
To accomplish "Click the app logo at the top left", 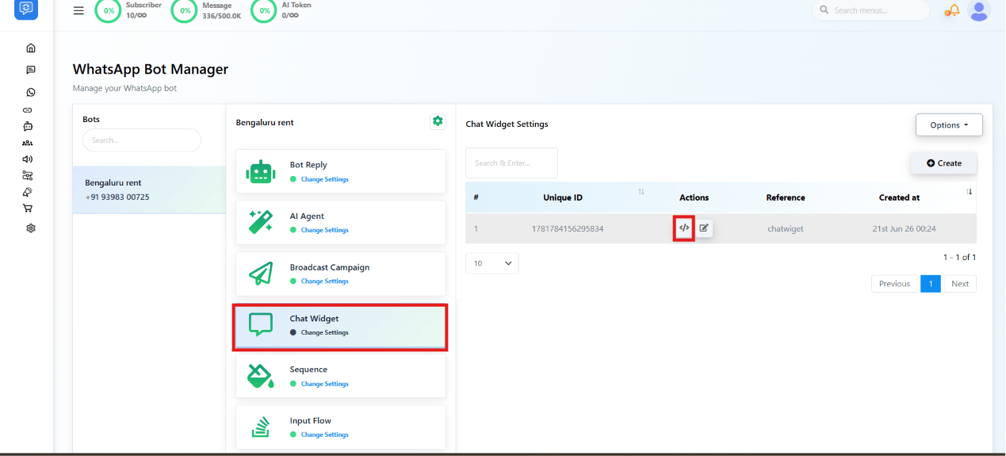I will pos(26,8).
